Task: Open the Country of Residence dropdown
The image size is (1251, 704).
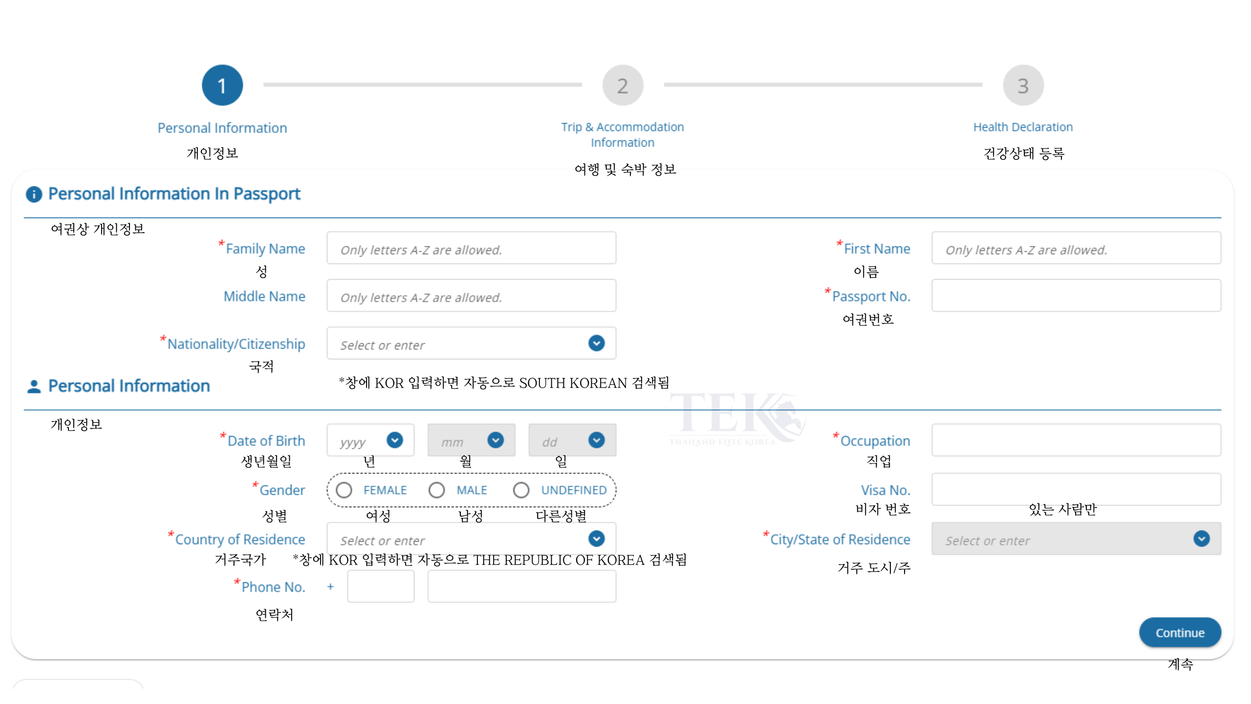Action: pyautogui.click(x=596, y=539)
